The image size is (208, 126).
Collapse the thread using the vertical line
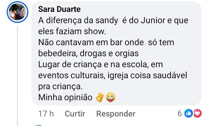(x=18, y=72)
